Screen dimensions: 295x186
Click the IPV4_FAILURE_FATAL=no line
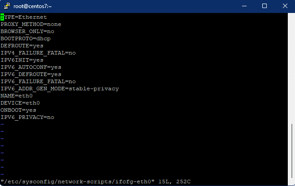(x=38, y=53)
